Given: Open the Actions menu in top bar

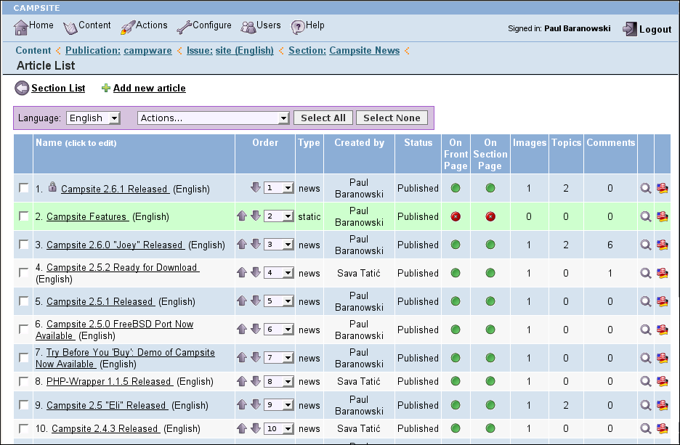Looking at the screenshot, I should point(144,26).
